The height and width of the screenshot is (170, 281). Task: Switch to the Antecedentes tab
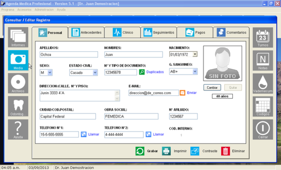(x=86, y=33)
